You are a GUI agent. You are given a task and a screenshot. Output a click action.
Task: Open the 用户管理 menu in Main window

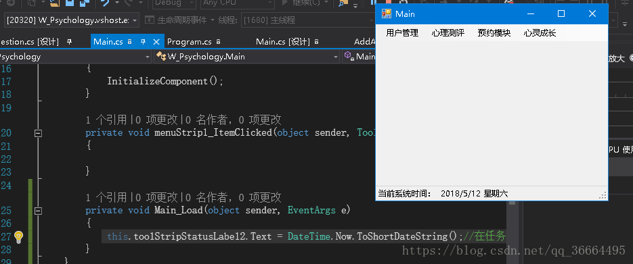pyautogui.click(x=402, y=33)
